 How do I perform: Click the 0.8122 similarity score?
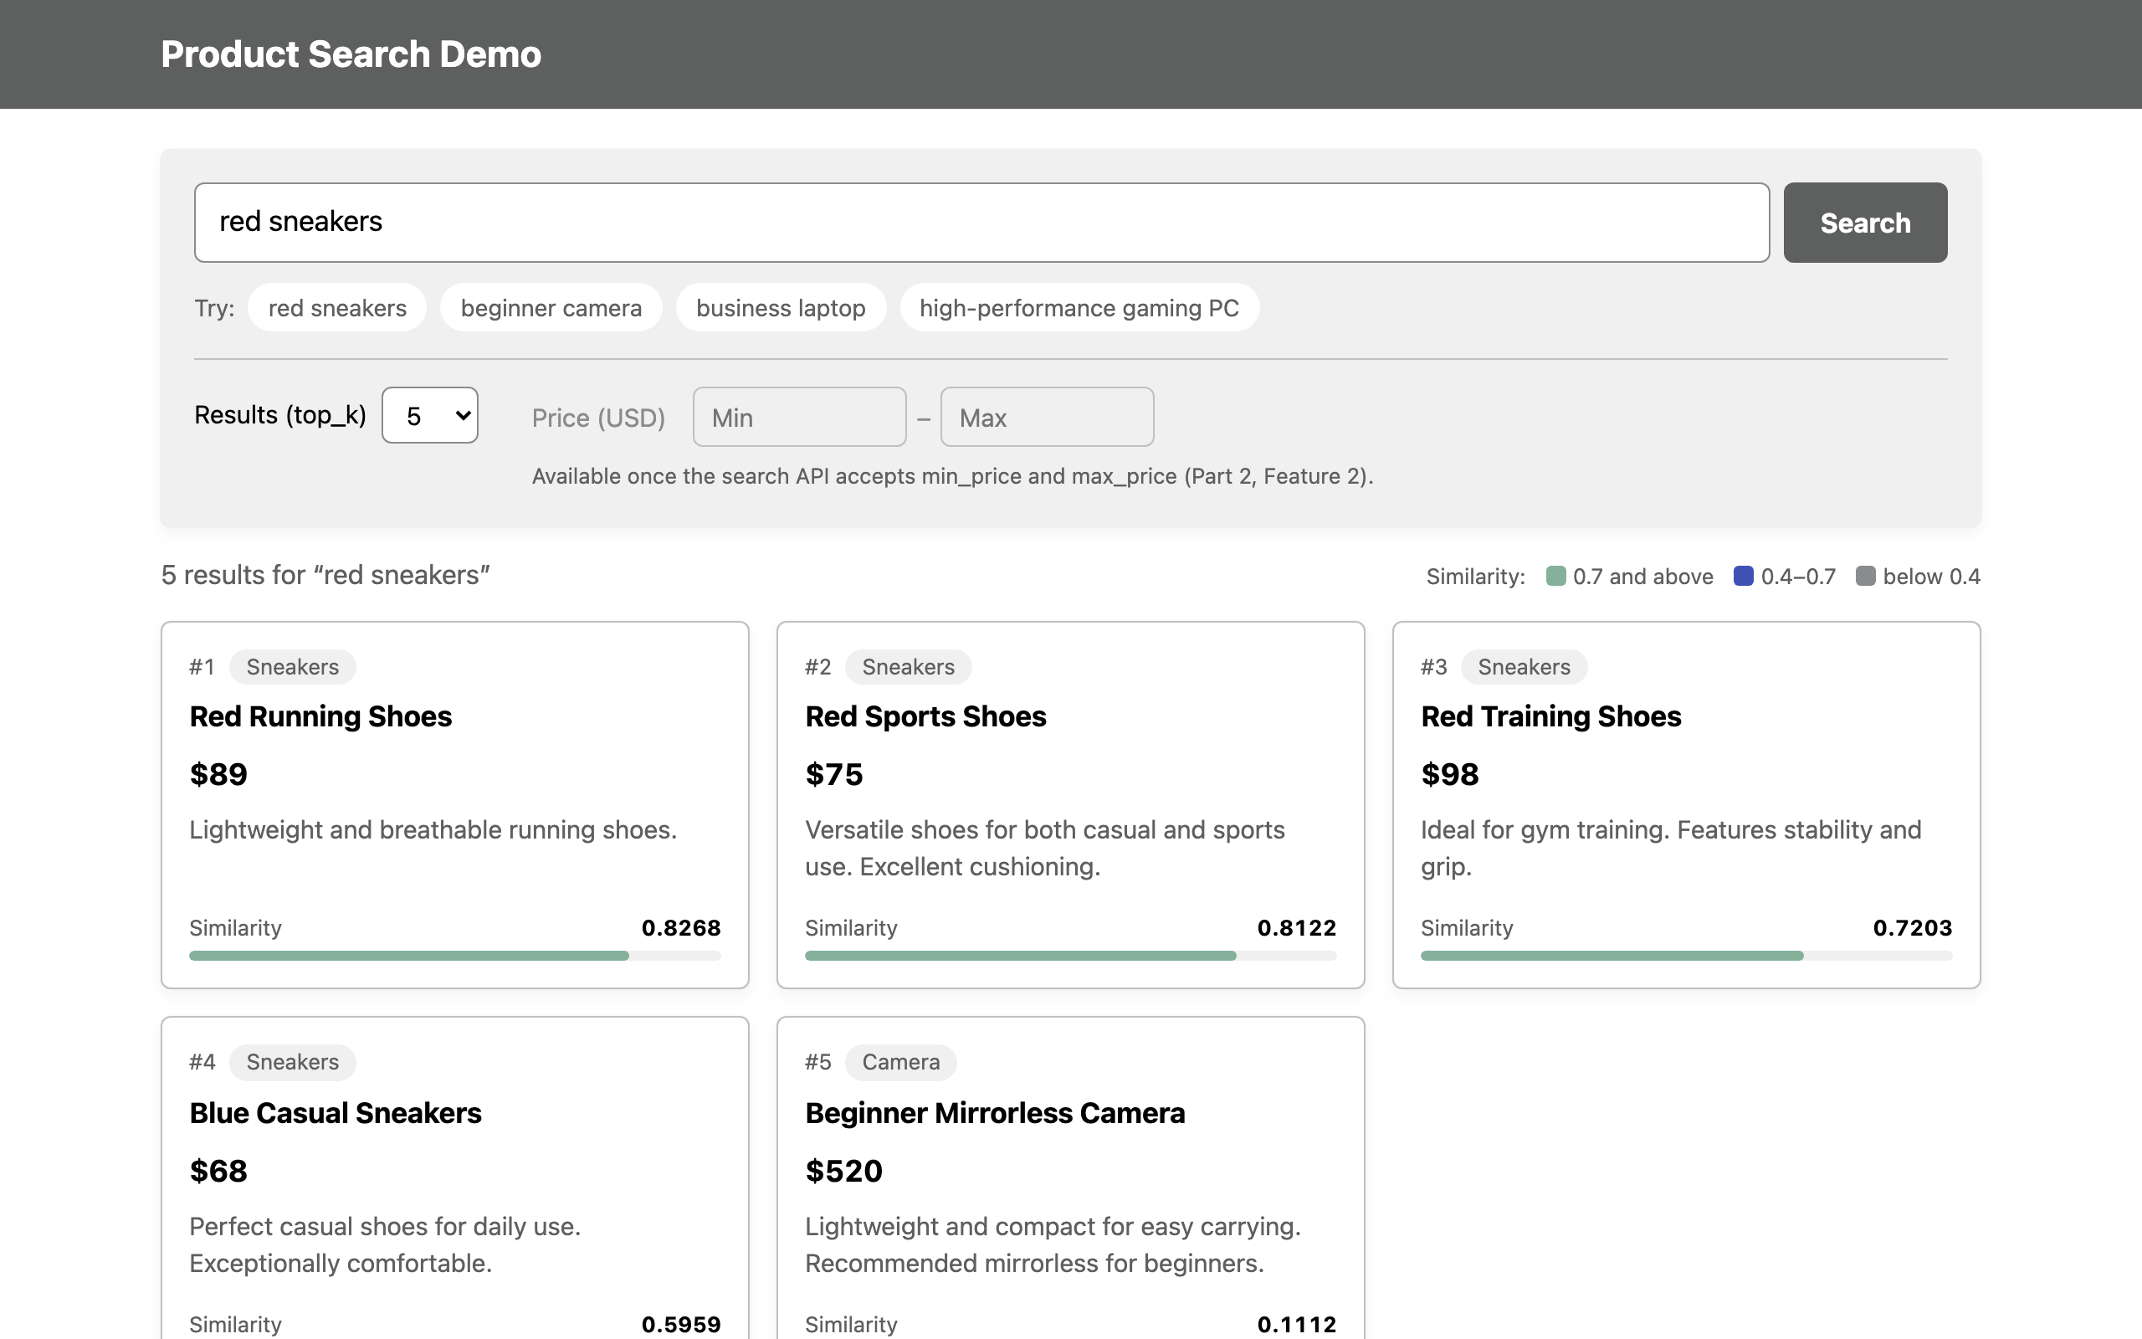pos(1297,927)
